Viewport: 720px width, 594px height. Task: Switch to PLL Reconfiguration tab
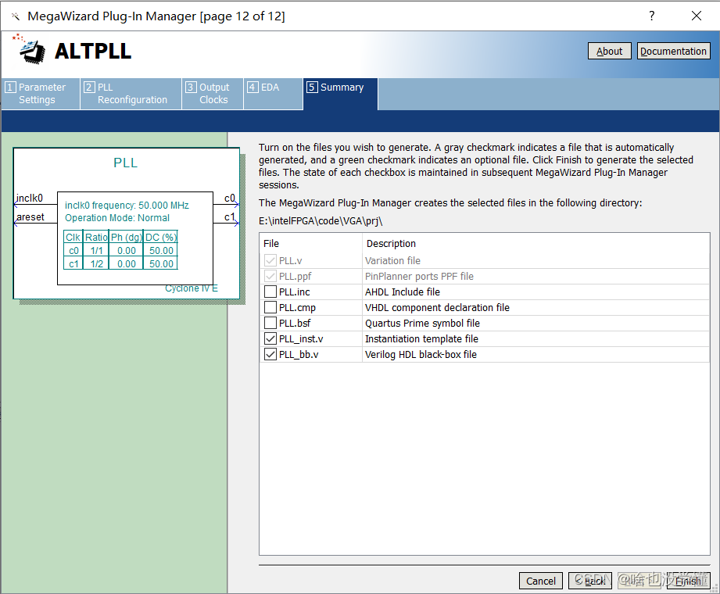pos(131,94)
